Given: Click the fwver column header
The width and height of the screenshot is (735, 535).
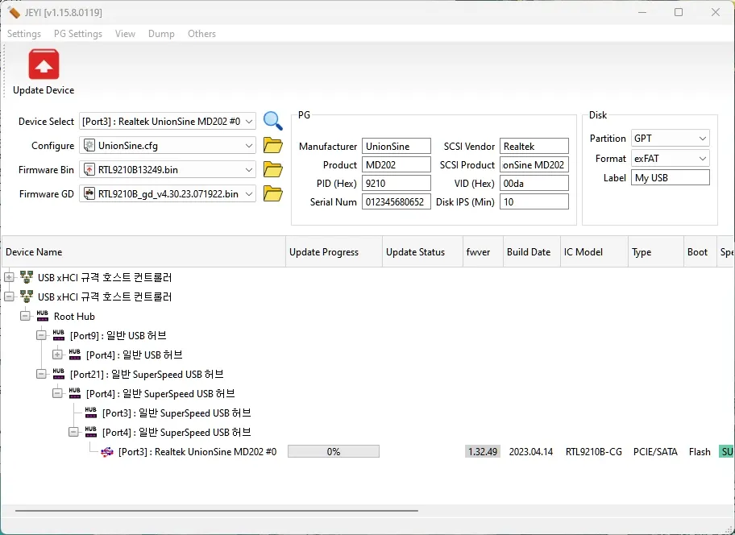Looking at the screenshot, I should pos(483,251).
